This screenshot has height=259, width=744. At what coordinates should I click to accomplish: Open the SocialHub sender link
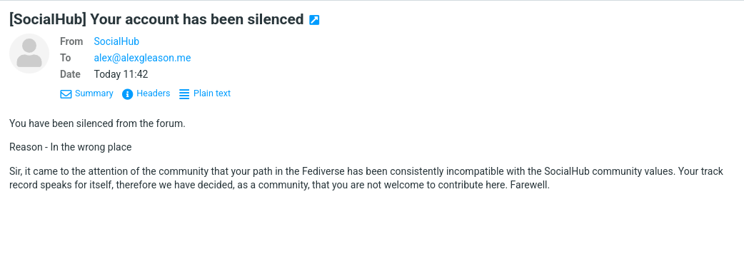point(116,41)
